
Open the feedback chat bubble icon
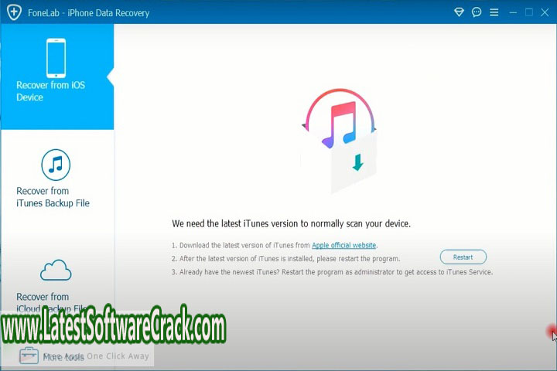(x=477, y=12)
